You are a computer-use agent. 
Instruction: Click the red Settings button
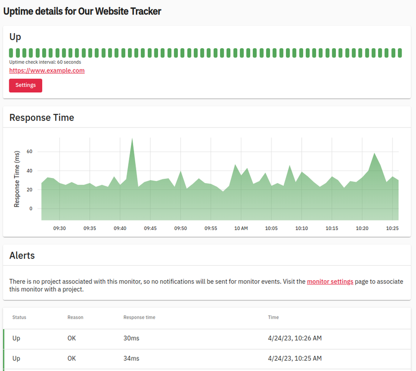pyautogui.click(x=25, y=86)
